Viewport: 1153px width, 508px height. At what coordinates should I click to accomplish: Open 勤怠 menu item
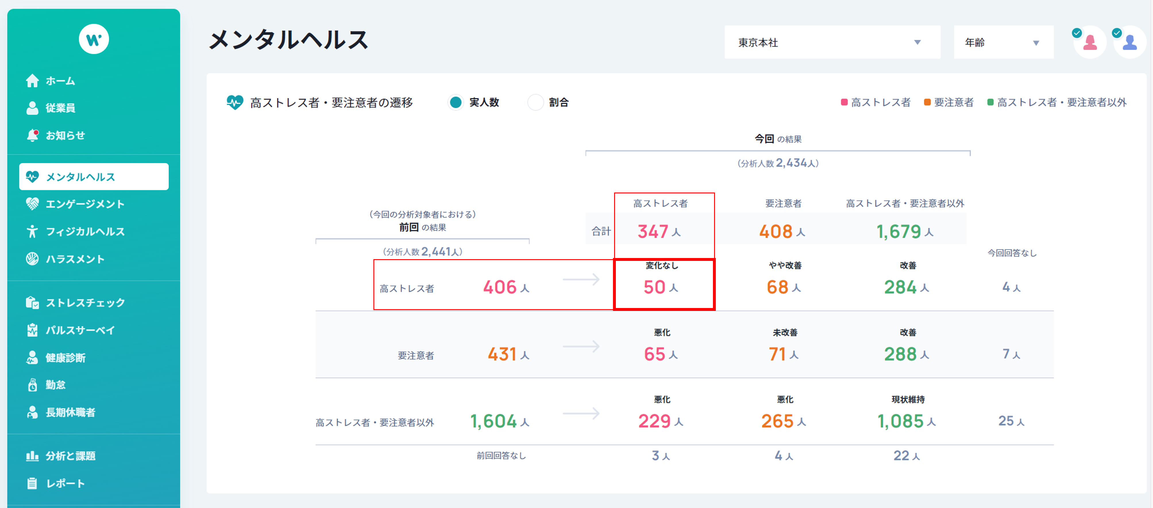[x=94, y=385]
